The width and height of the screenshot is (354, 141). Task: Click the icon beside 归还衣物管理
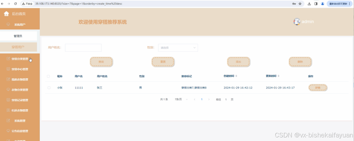8,110
